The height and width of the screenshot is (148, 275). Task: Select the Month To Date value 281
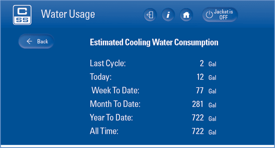198,104
